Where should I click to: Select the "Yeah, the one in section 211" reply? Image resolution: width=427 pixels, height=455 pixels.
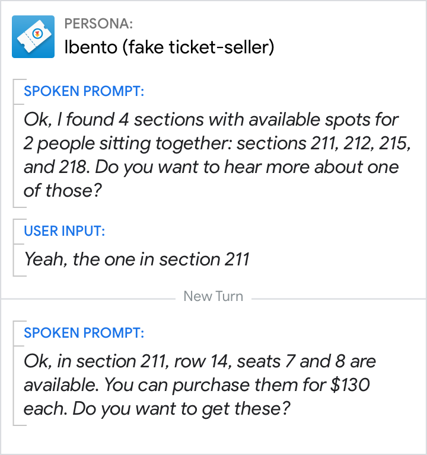(x=136, y=259)
